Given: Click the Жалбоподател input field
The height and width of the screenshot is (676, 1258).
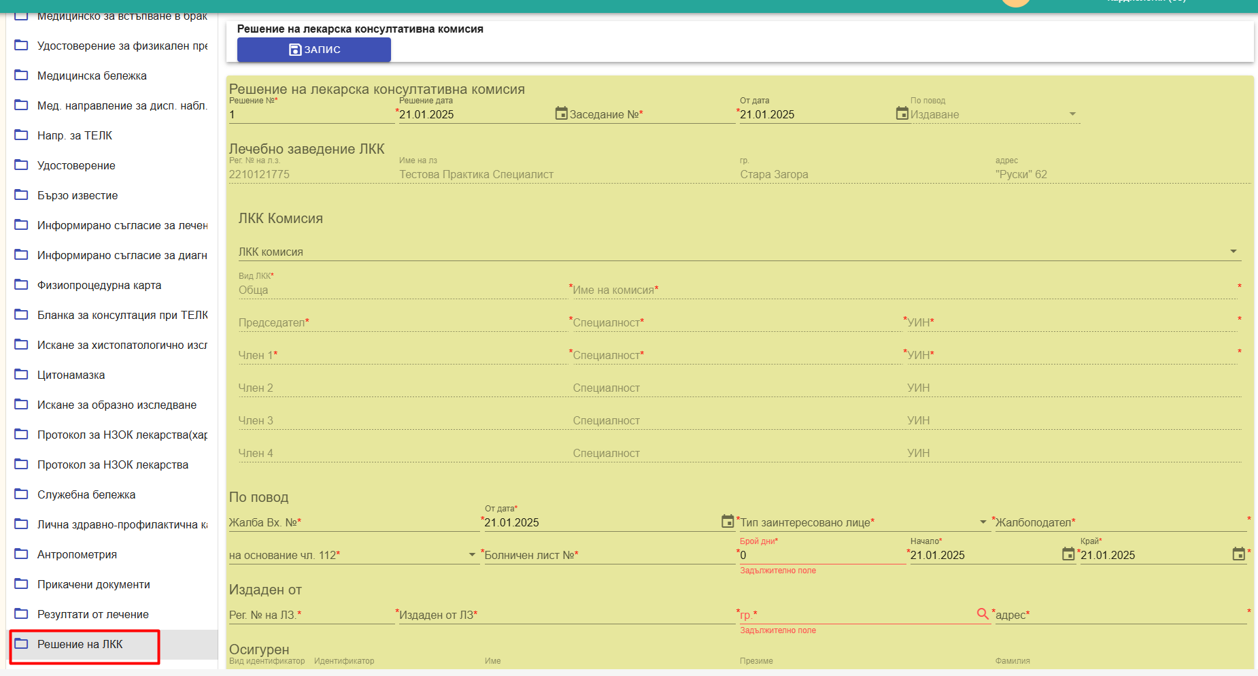Looking at the screenshot, I should coord(1121,522).
